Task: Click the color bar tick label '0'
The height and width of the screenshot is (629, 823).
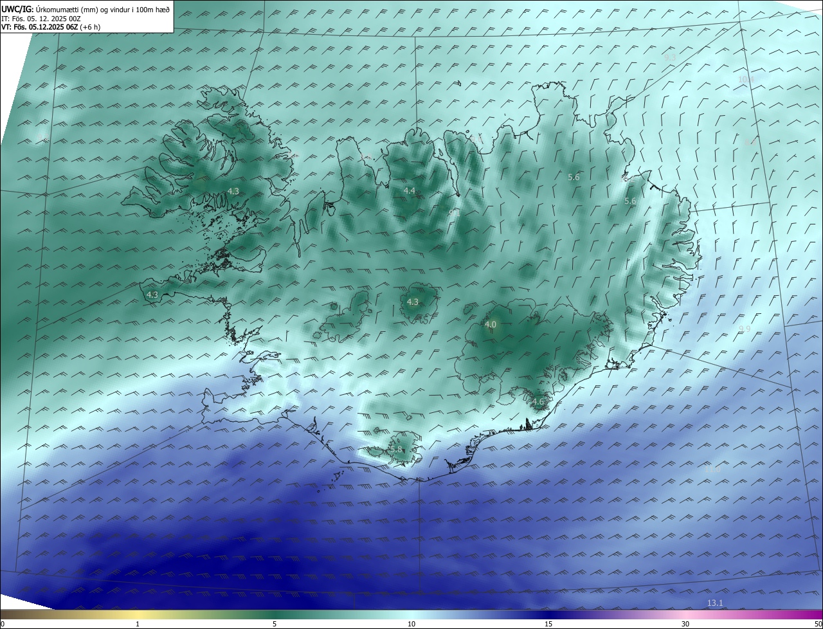Action: [x=3, y=624]
